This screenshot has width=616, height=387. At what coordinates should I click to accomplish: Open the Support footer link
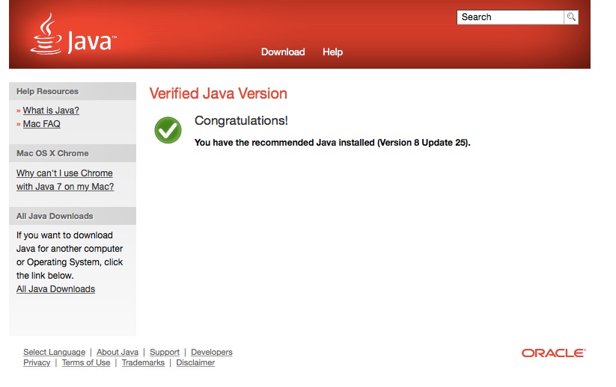[x=165, y=352]
